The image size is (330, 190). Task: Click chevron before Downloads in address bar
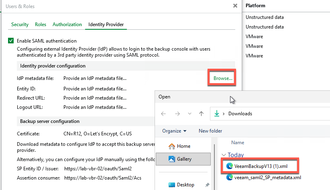224,114
